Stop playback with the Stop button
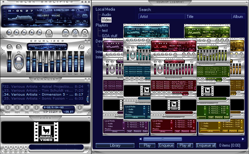 coord(32,32)
